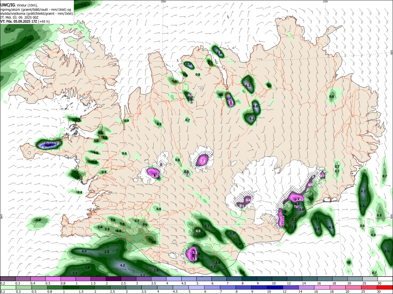Viewport: 393px width, 294px height.
Task: Click the 0.2 label in the snow legend
Action: 2,283
